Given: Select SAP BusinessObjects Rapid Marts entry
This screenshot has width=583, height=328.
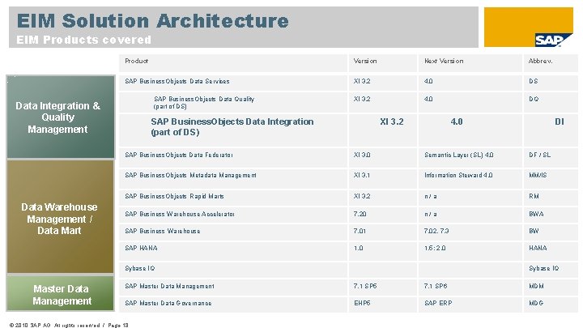Looking at the screenshot, I should (173, 196).
